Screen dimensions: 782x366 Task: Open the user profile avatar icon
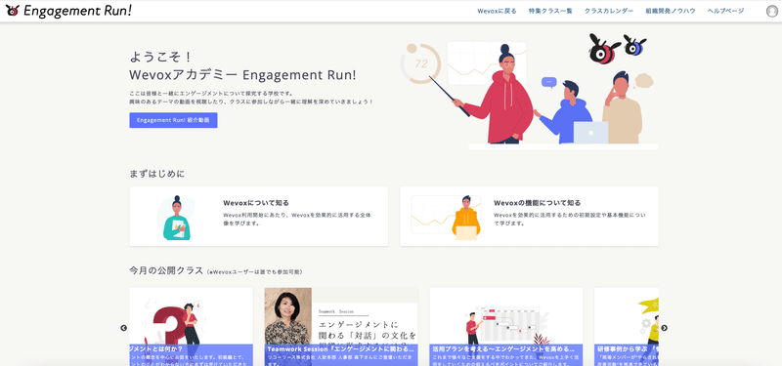[771, 11]
